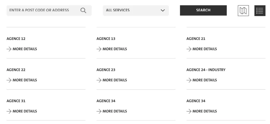Switch to map view icon

pyautogui.click(x=243, y=11)
